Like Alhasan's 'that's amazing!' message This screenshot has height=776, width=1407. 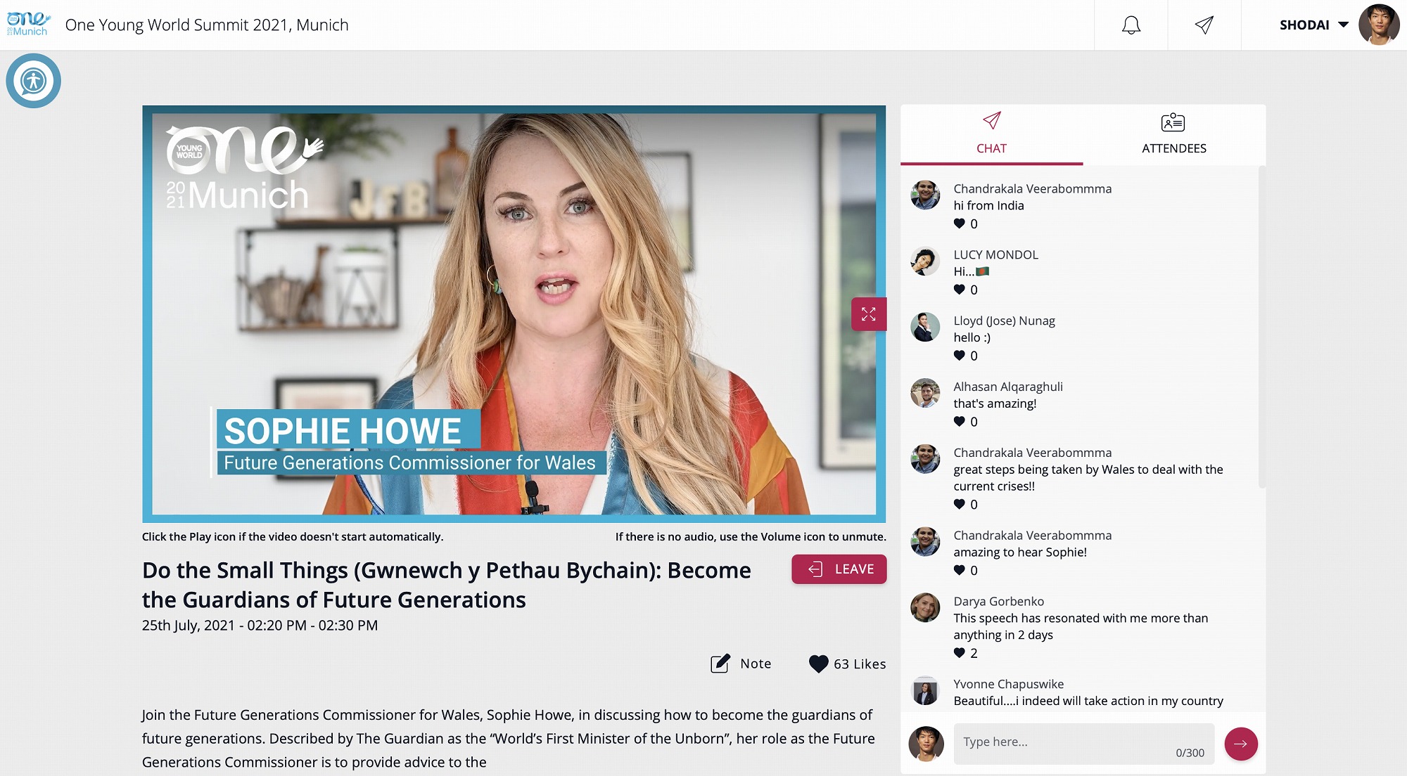pos(959,422)
